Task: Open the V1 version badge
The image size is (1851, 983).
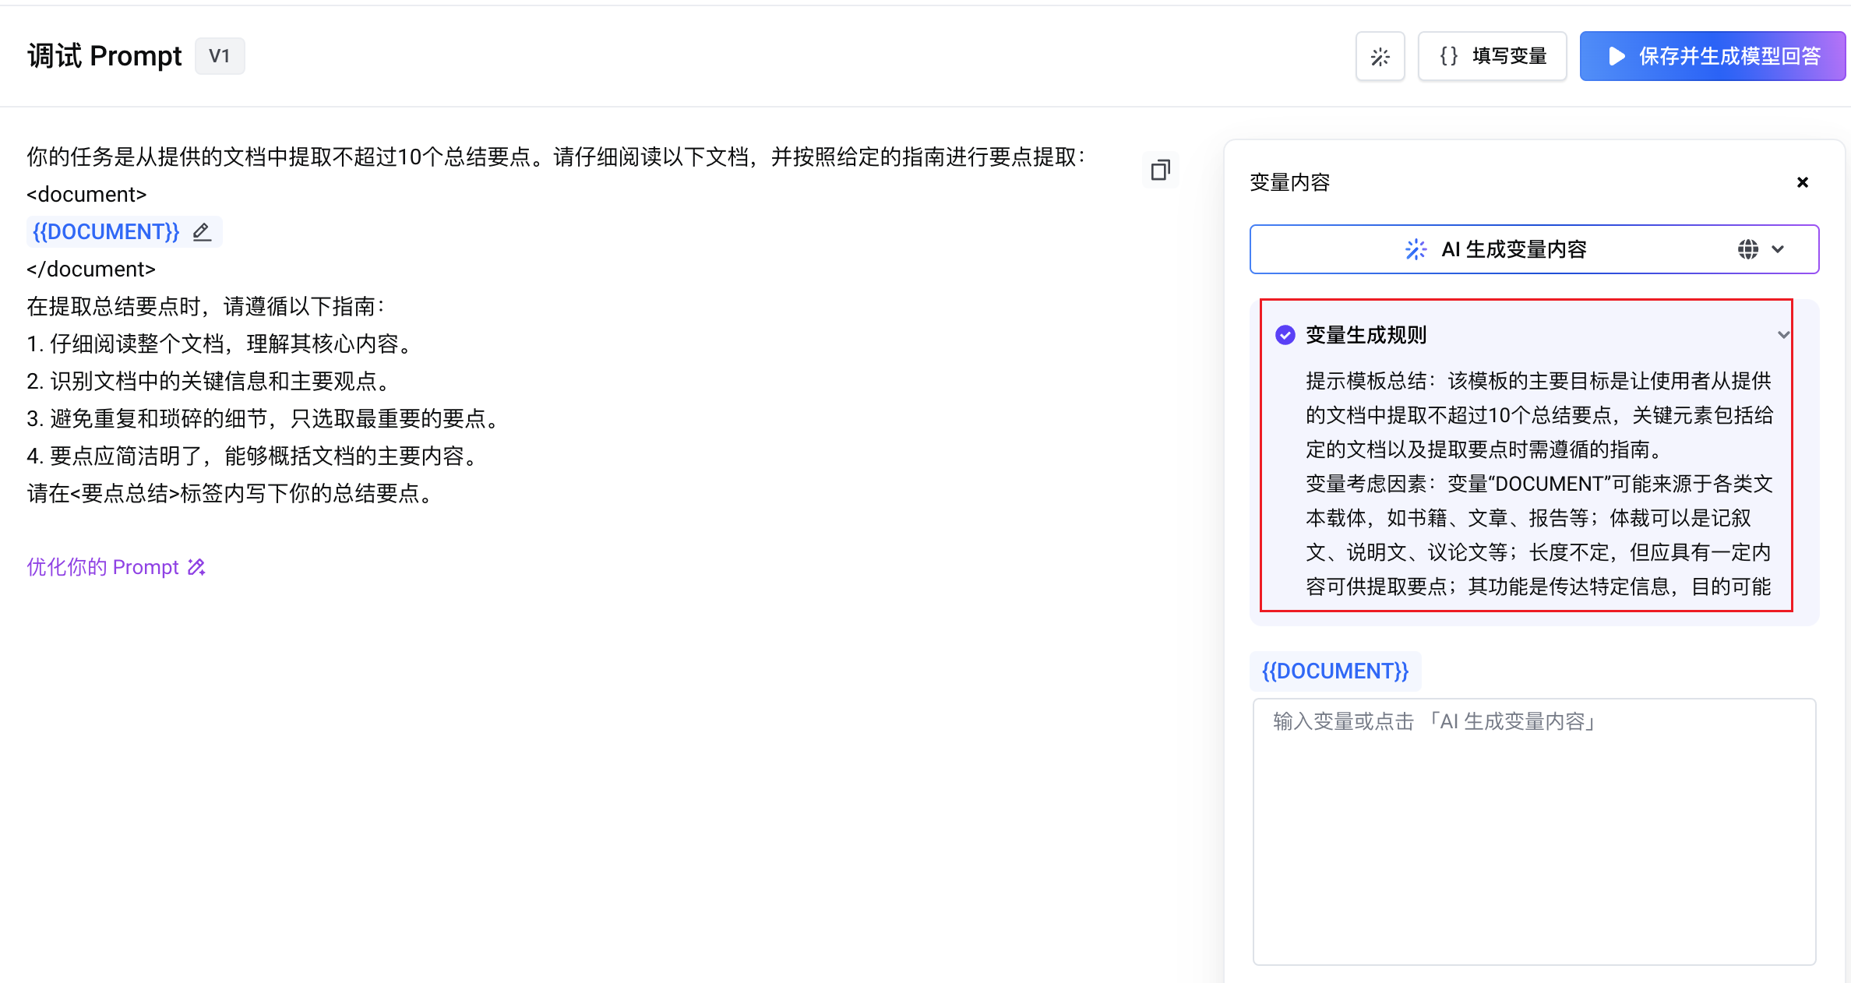Action: point(219,56)
